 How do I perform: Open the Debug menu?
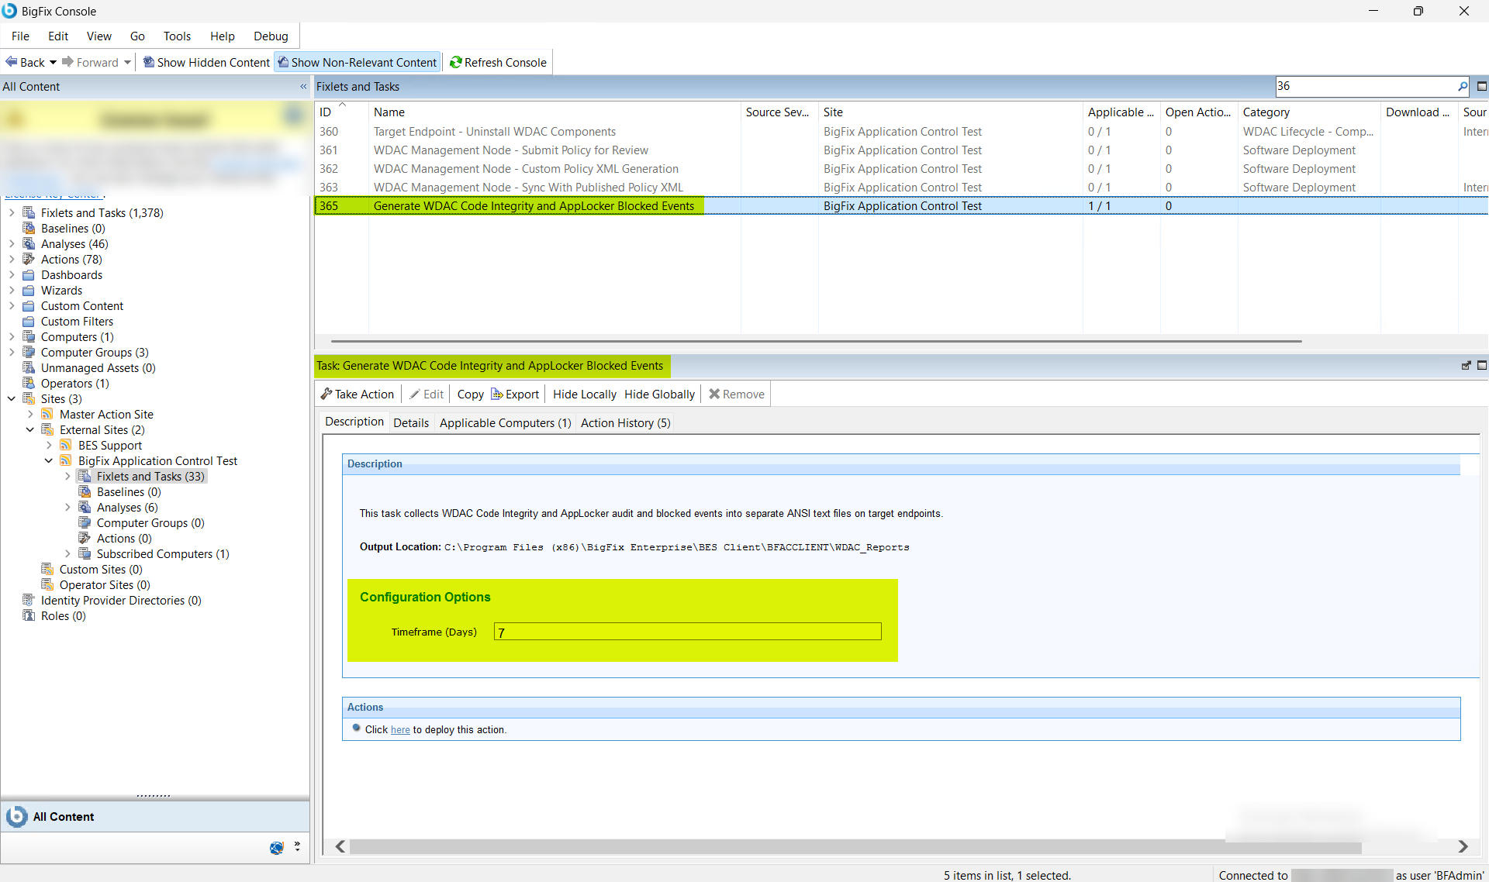tap(271, 36)
